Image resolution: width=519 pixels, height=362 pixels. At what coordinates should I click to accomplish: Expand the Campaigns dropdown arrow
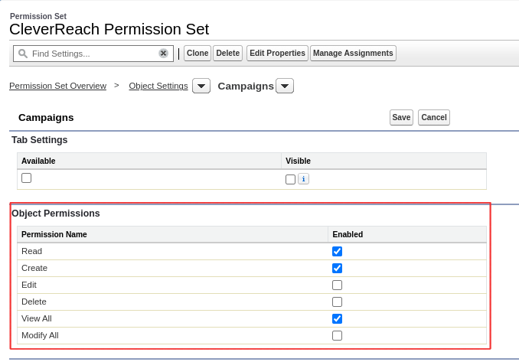point(285,86)
